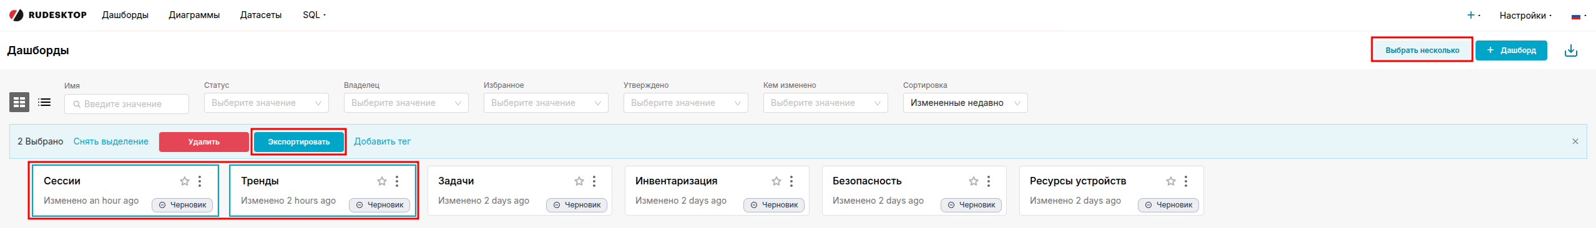Favorite the Сессии dashboard star
This screenshot has height=228, width=1596.
click(x=185, y=181)
